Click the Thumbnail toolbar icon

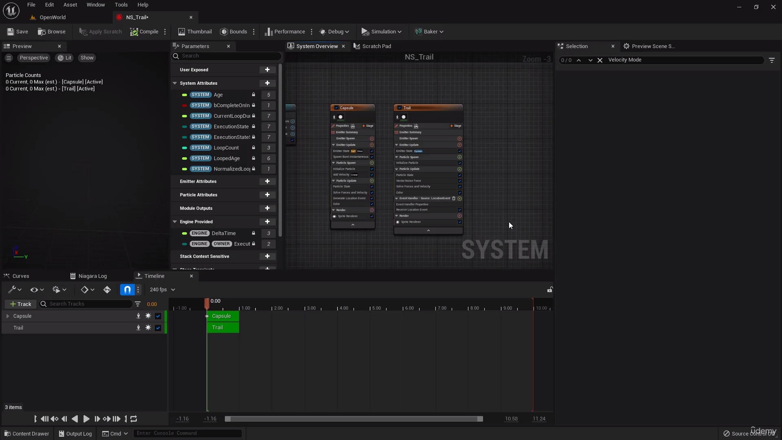click(x=195, y=31)
